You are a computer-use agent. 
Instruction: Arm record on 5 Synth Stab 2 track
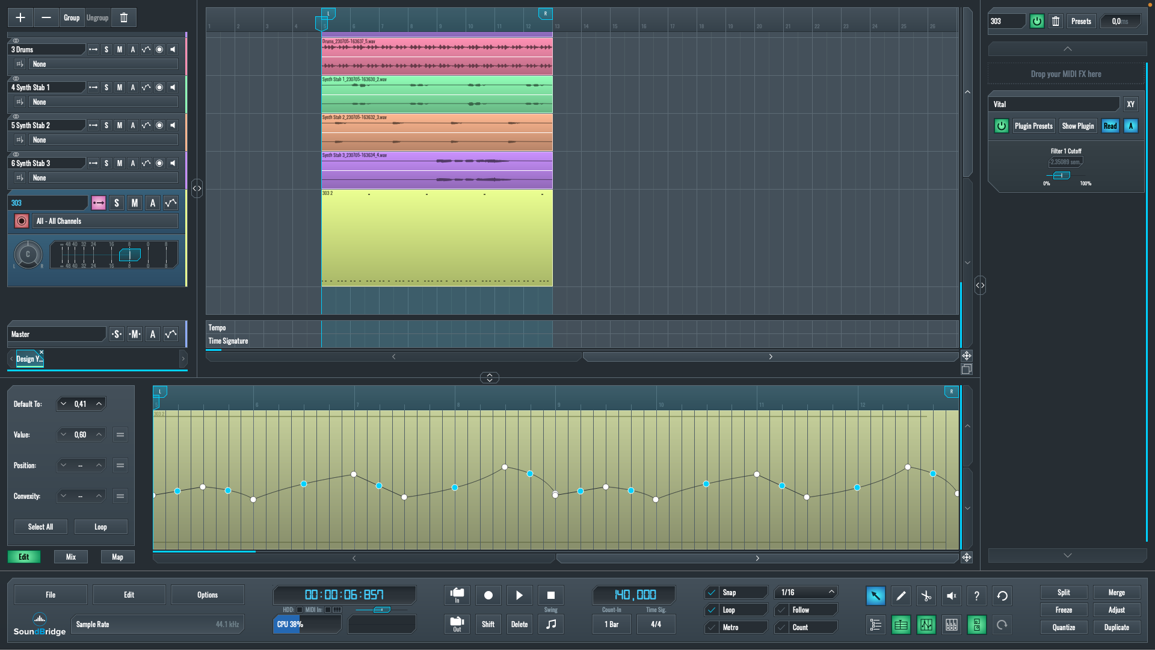(159, 125)
